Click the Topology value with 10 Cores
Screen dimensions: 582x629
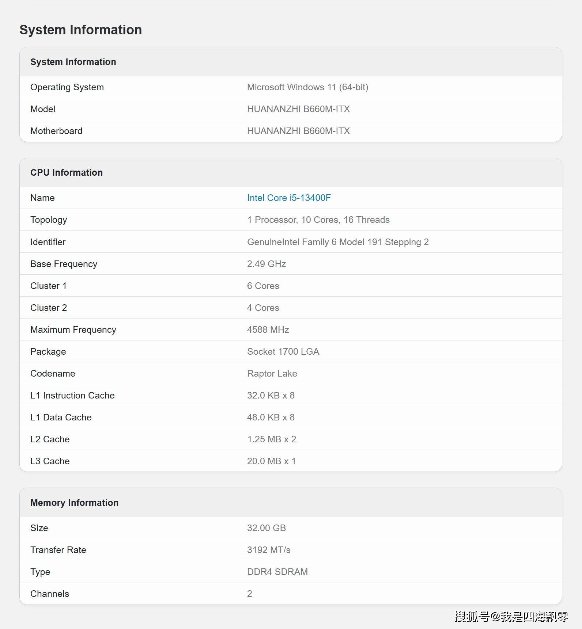pyautogui.click(x=318, y=220)
